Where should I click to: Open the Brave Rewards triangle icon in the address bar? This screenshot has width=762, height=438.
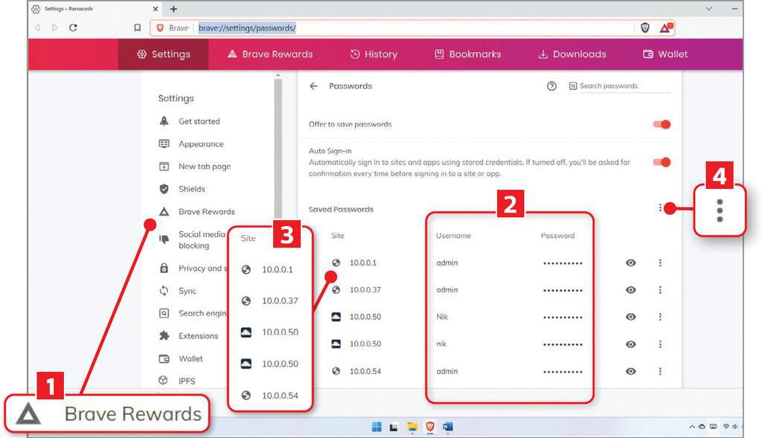coord(665,28)
